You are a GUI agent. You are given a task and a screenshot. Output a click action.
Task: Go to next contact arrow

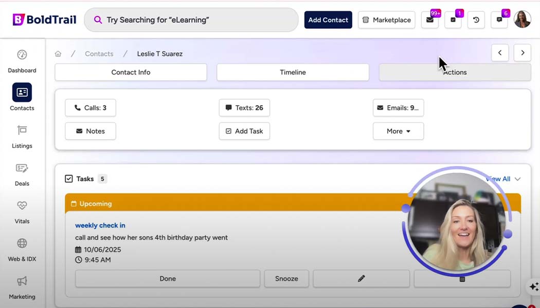click(x=523, y=53)
